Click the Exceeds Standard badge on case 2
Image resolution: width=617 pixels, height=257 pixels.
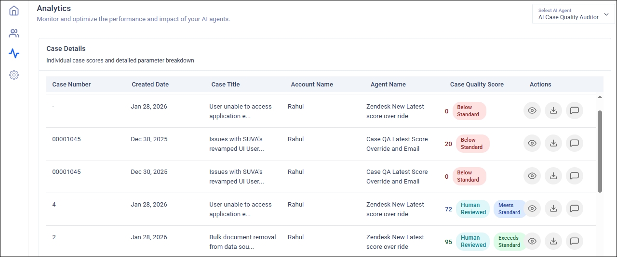(509, 241)
